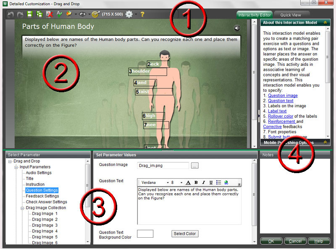Open help with the yellow question mark
This screenshot has height=249, width=336.
[142, 14]
